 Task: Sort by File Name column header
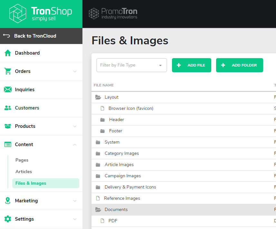point(104,85)
